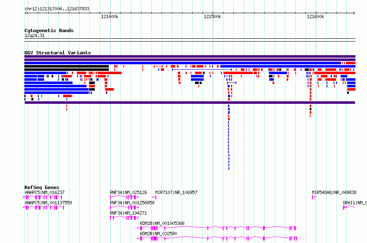The image size is (367, 243).
Task: Click the thin red capped variant line above MIR7107
Action: click(x=158, y=66)
